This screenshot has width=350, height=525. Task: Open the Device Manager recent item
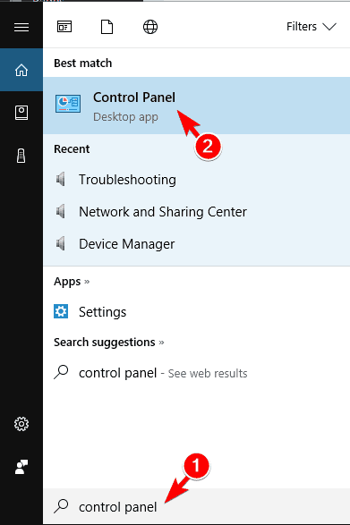point(196,244)
